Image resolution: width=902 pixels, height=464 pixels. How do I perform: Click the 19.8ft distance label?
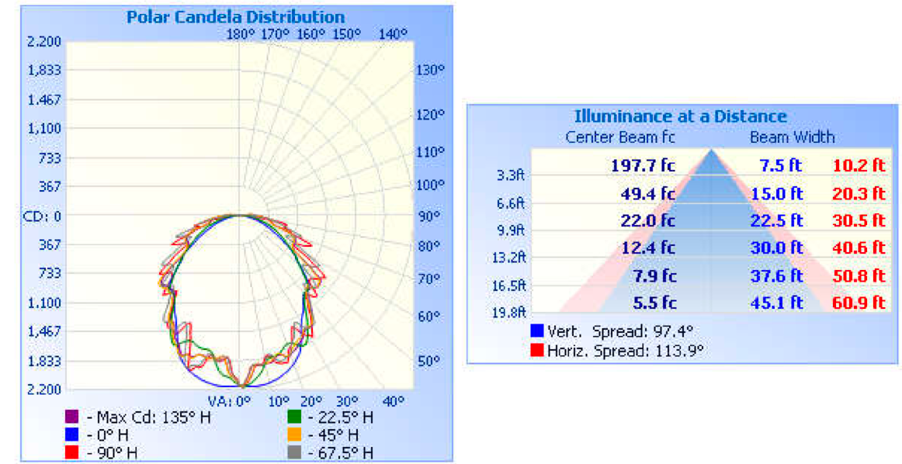click(x=511, y=313)
